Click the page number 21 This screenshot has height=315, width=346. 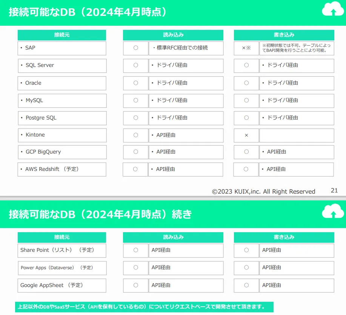coord(334,191)
